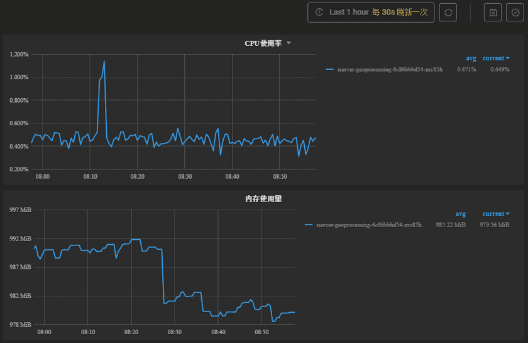This screenshot has height=343, width=528.
Task: Toggle the iserver-geoprocessing series in CPU legend
Action: tap(390, 69)
